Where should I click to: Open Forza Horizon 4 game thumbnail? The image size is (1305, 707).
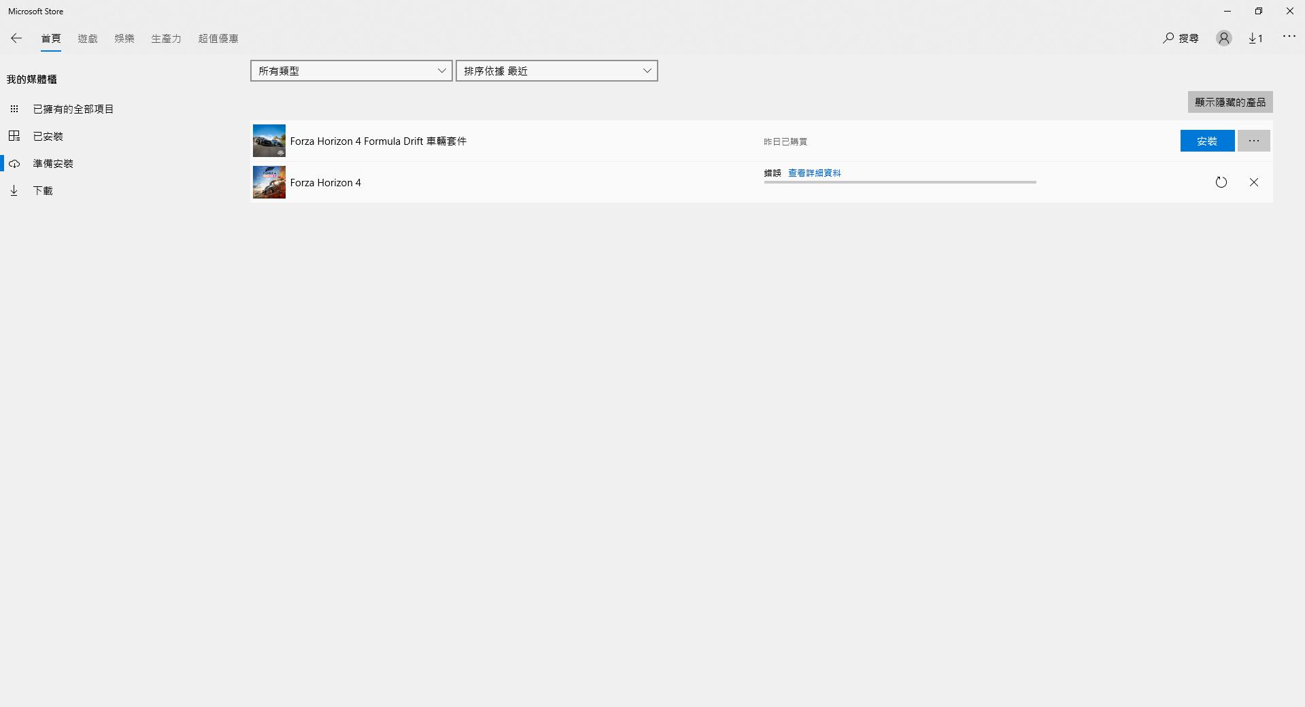(269, 182)
